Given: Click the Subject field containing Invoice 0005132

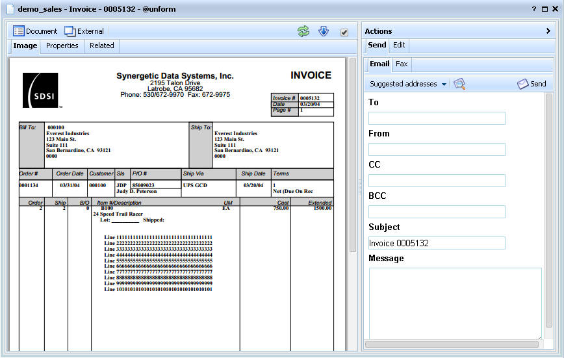Looking at the screenshot, I should [x=437, y=243].
